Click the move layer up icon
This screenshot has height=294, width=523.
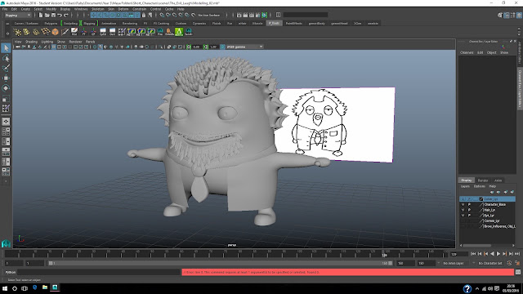pos(492,192)
